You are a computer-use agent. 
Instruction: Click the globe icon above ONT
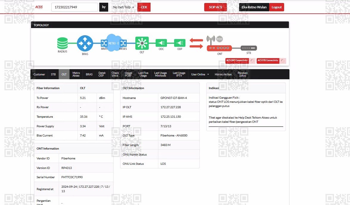coord(220,39)
